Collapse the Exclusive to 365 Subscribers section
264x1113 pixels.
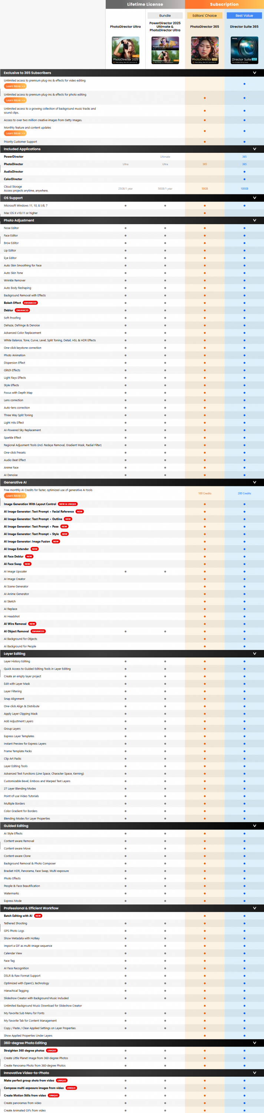click(x=254, y=73)
